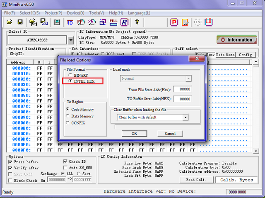Viewport: 265px width, 198px height.
Task: Click the Save project toolbar icon
Action: [44, 22]
